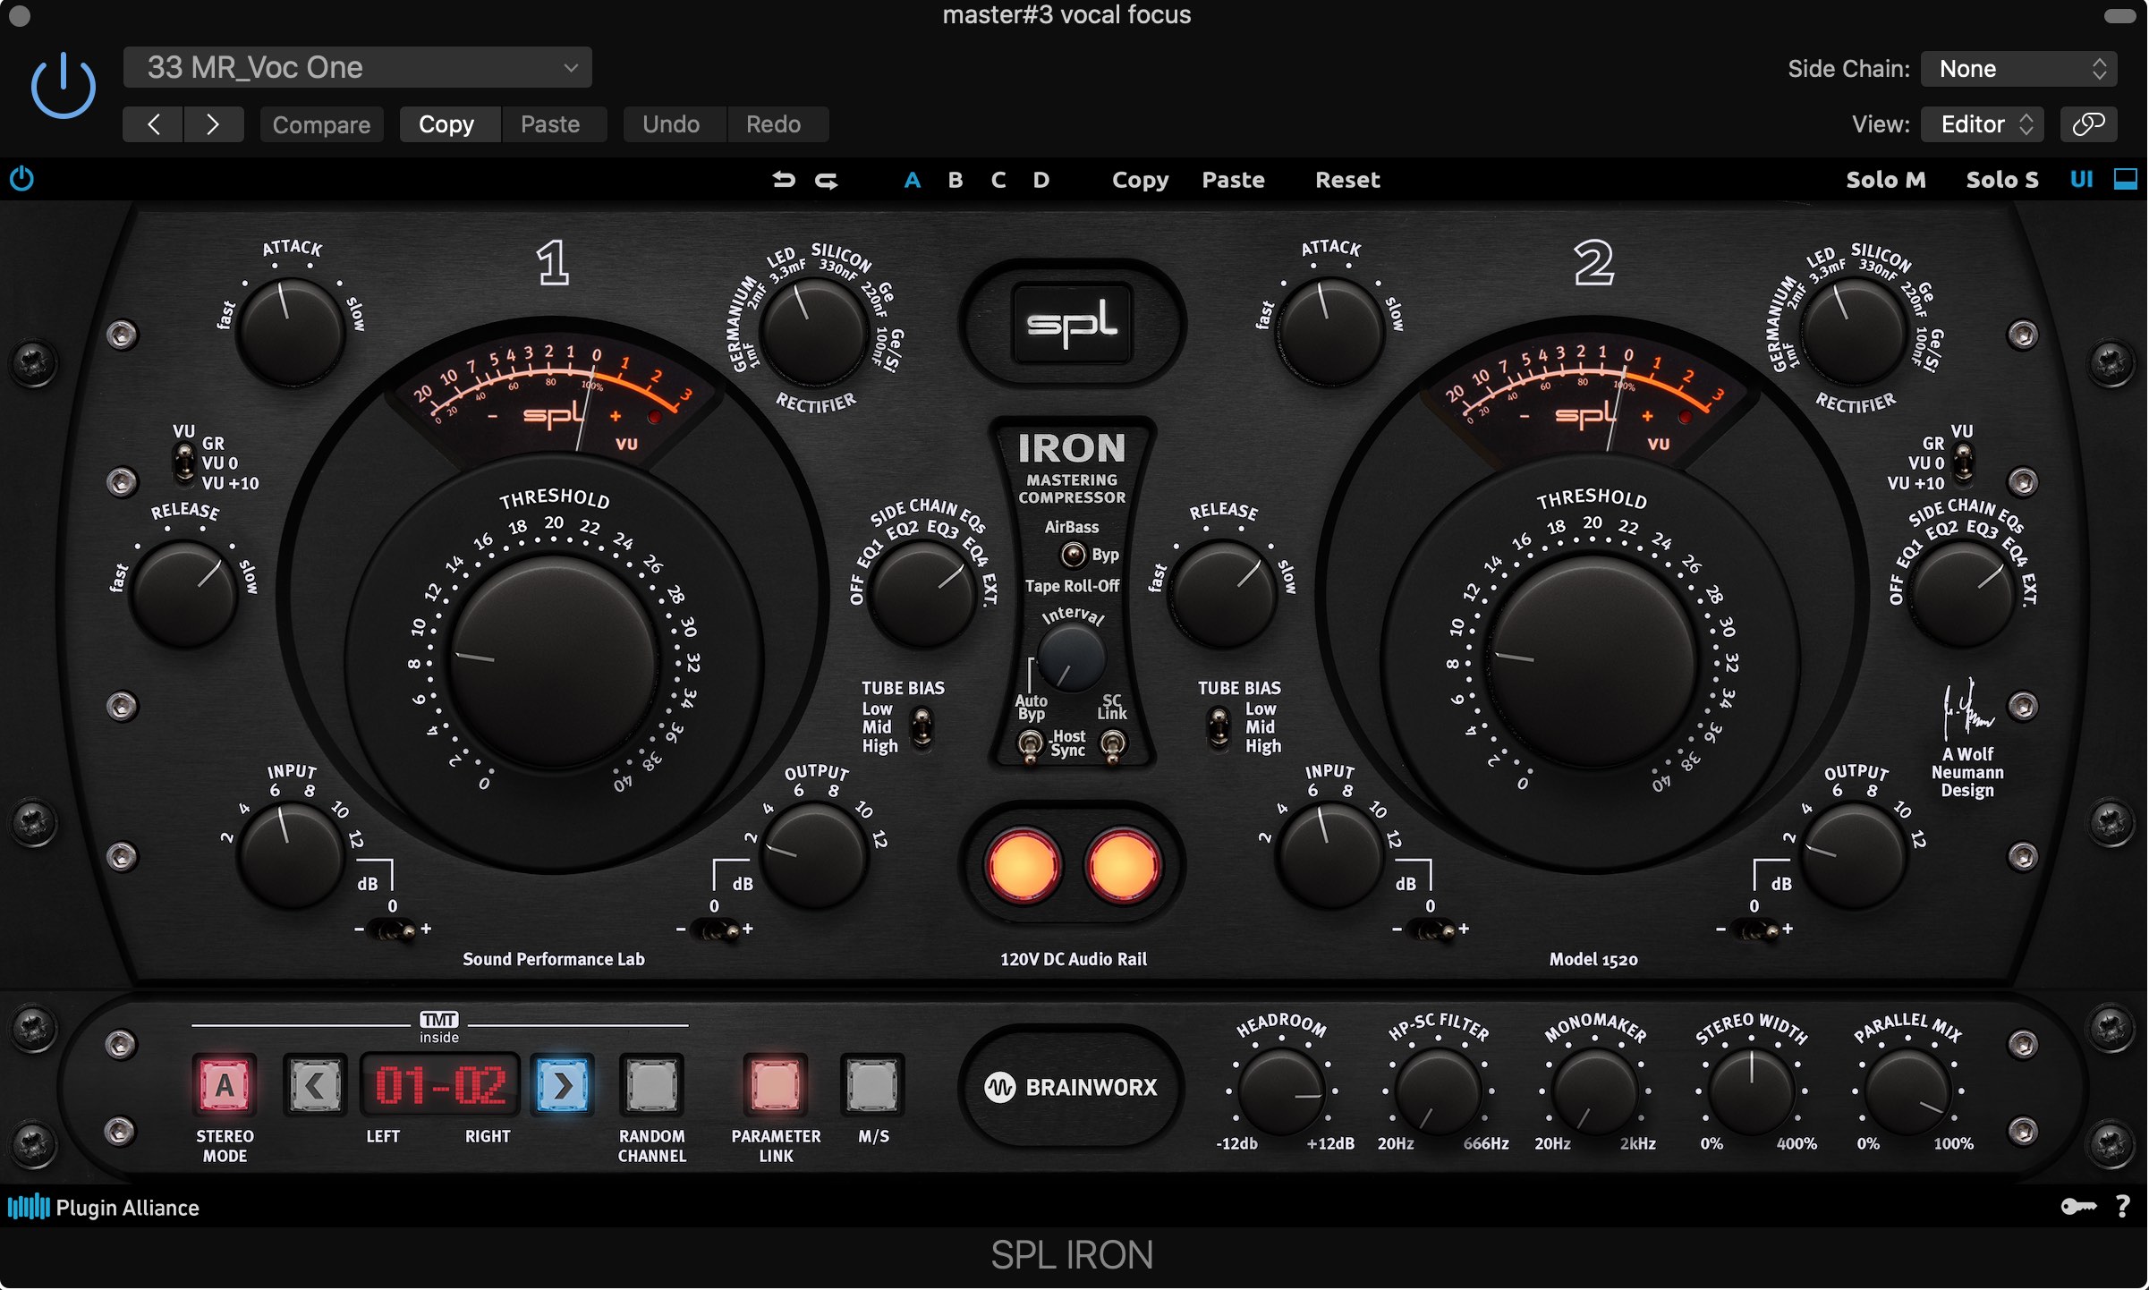Click the TMT next channel arrow button
Screen dimensions: 2149x1290
(563, 1086)
